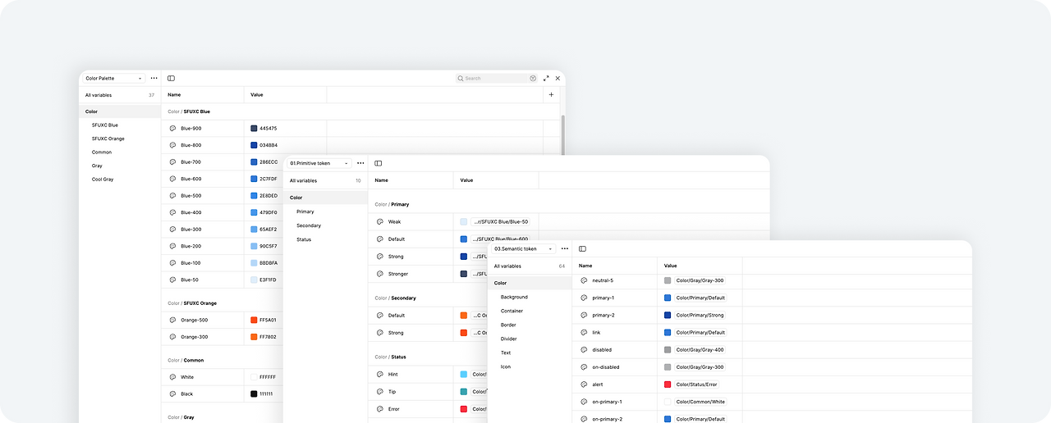Open more options menu beside 03.Semantic token
Viewport: 1051px width, 423px height.
[565, 248]
